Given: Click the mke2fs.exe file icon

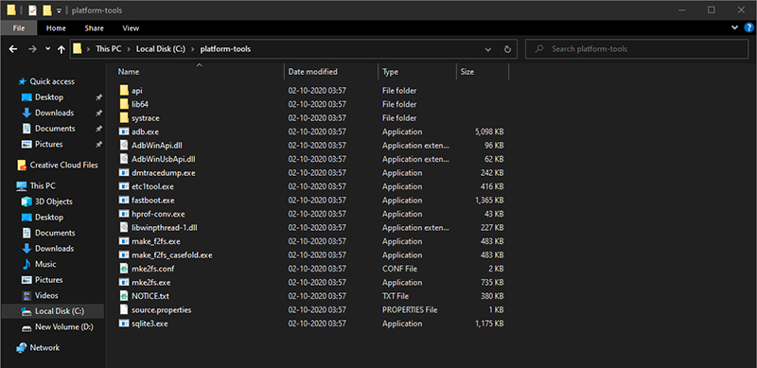Looking at the screenshot, I should tap(124, 282).
